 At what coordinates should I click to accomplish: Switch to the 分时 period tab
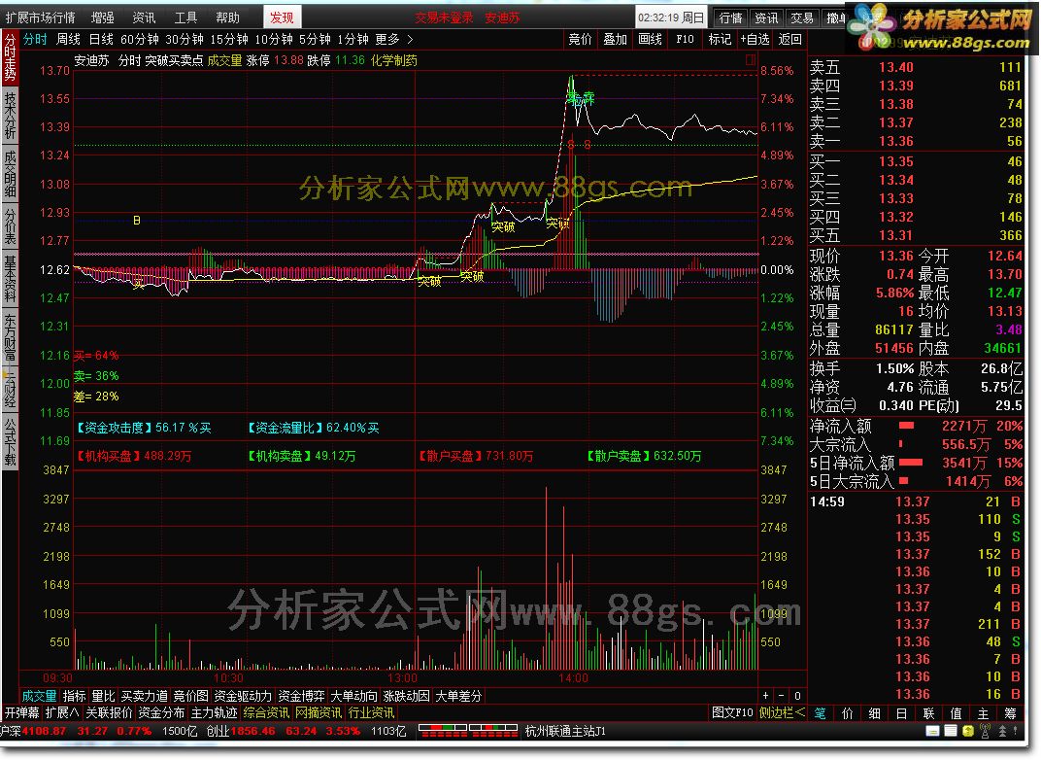(35, 39)
